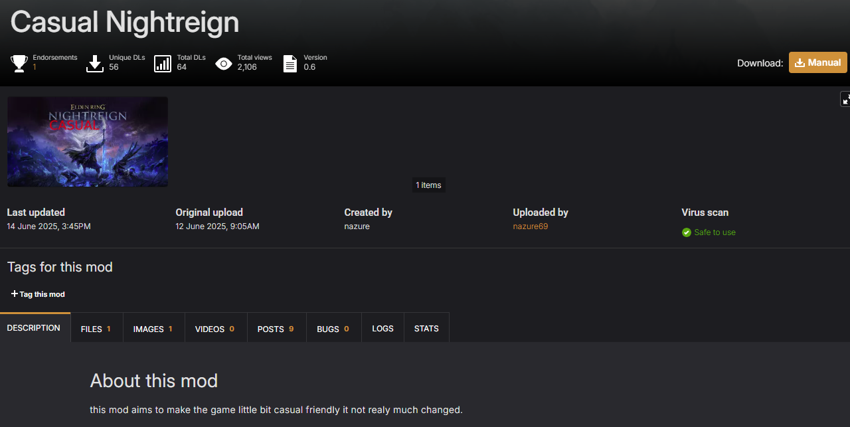This screenshot has height=427, width=850.
Task: Click the Total views count 2,106
Action: (x=247, y=67)
